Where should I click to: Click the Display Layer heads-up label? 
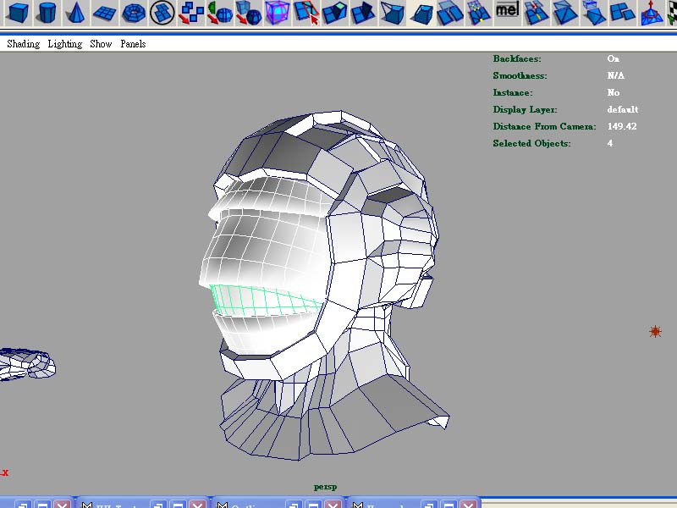(525, 109)
